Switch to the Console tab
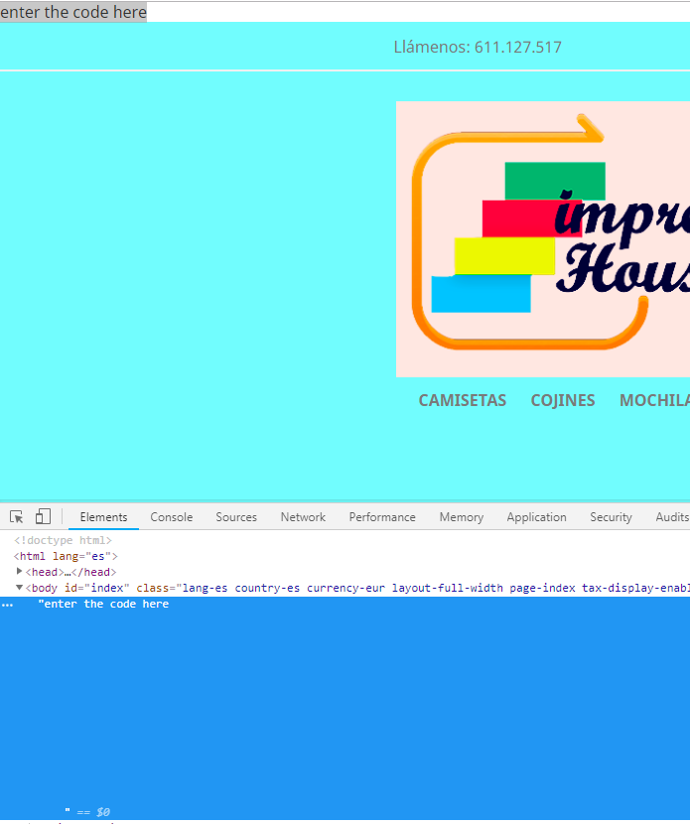The image size is (690, 824). click(x=172, y=517)
